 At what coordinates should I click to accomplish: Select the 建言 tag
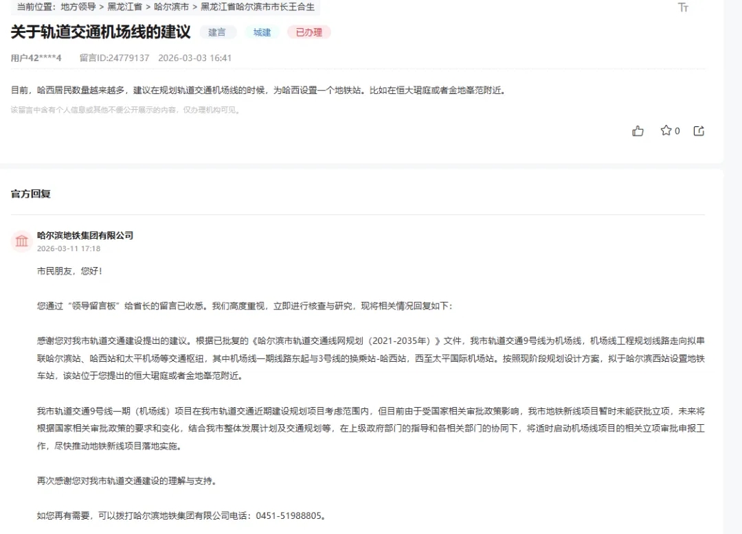(217, 32)
